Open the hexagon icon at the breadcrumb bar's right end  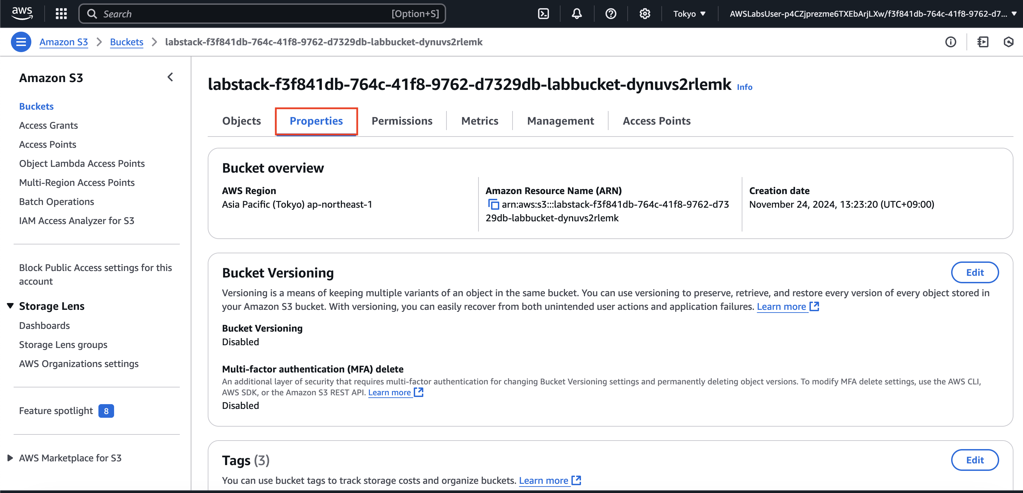pyautogui.click(x=1008, y=42)
